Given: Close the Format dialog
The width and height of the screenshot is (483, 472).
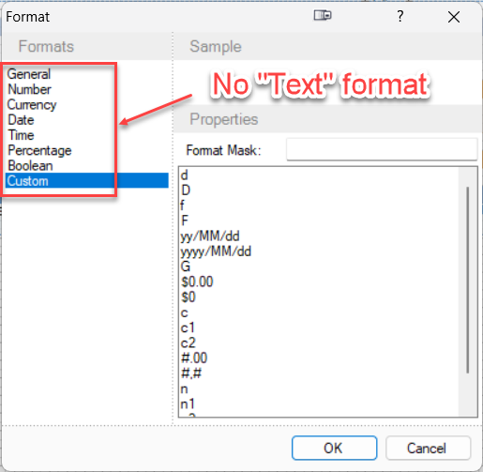Looking at the screenshot, I should [454, 17].
